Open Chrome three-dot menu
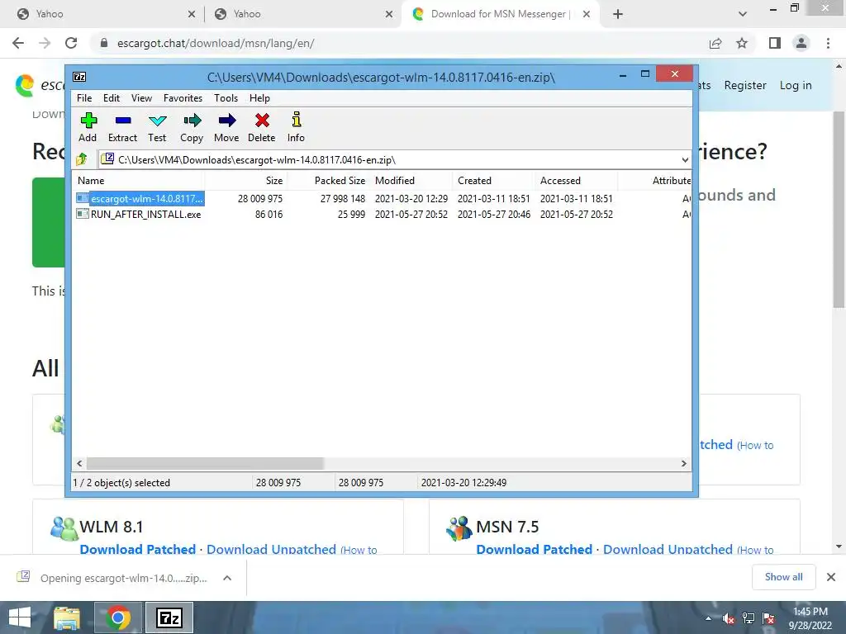 point(828,43)
